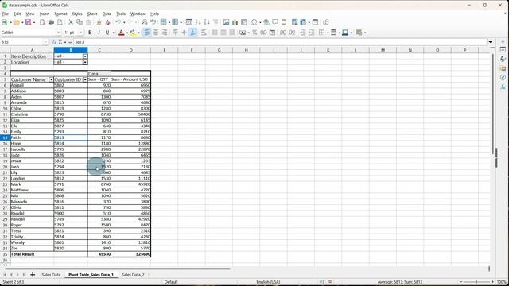Open the File menu
Viewport: 509px width, 286px height.
(x=6, y=14)
